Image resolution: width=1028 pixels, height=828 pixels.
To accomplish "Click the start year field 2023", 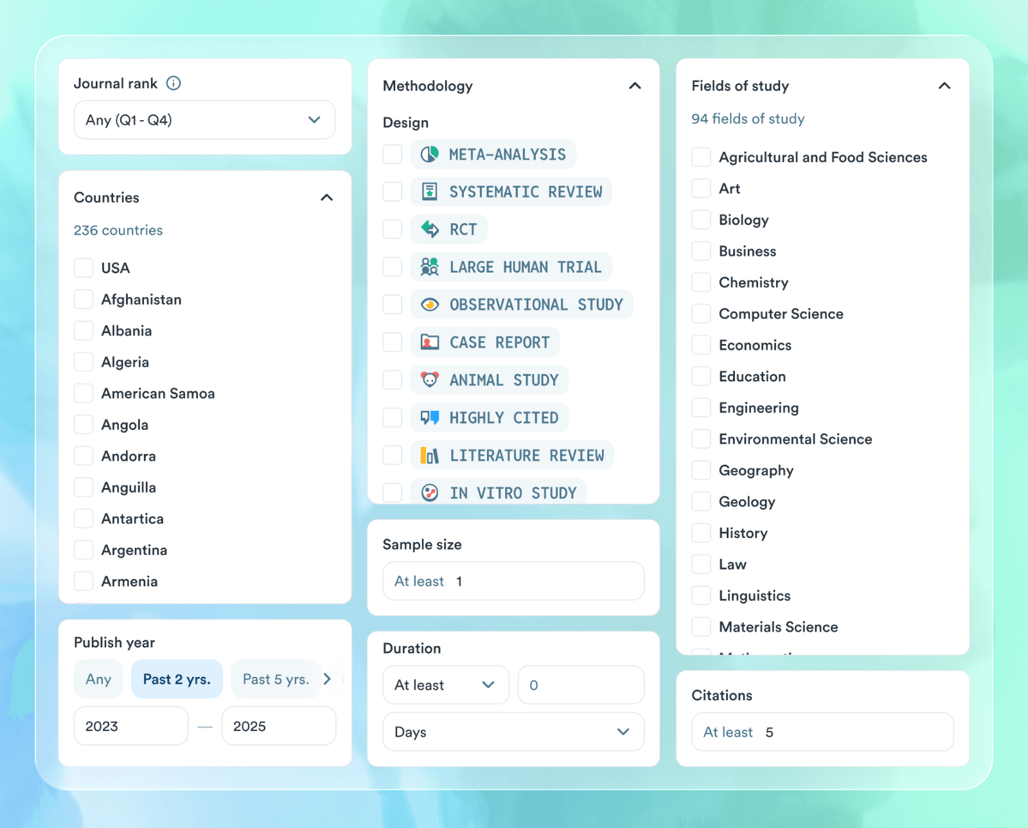I will [131, 726].
